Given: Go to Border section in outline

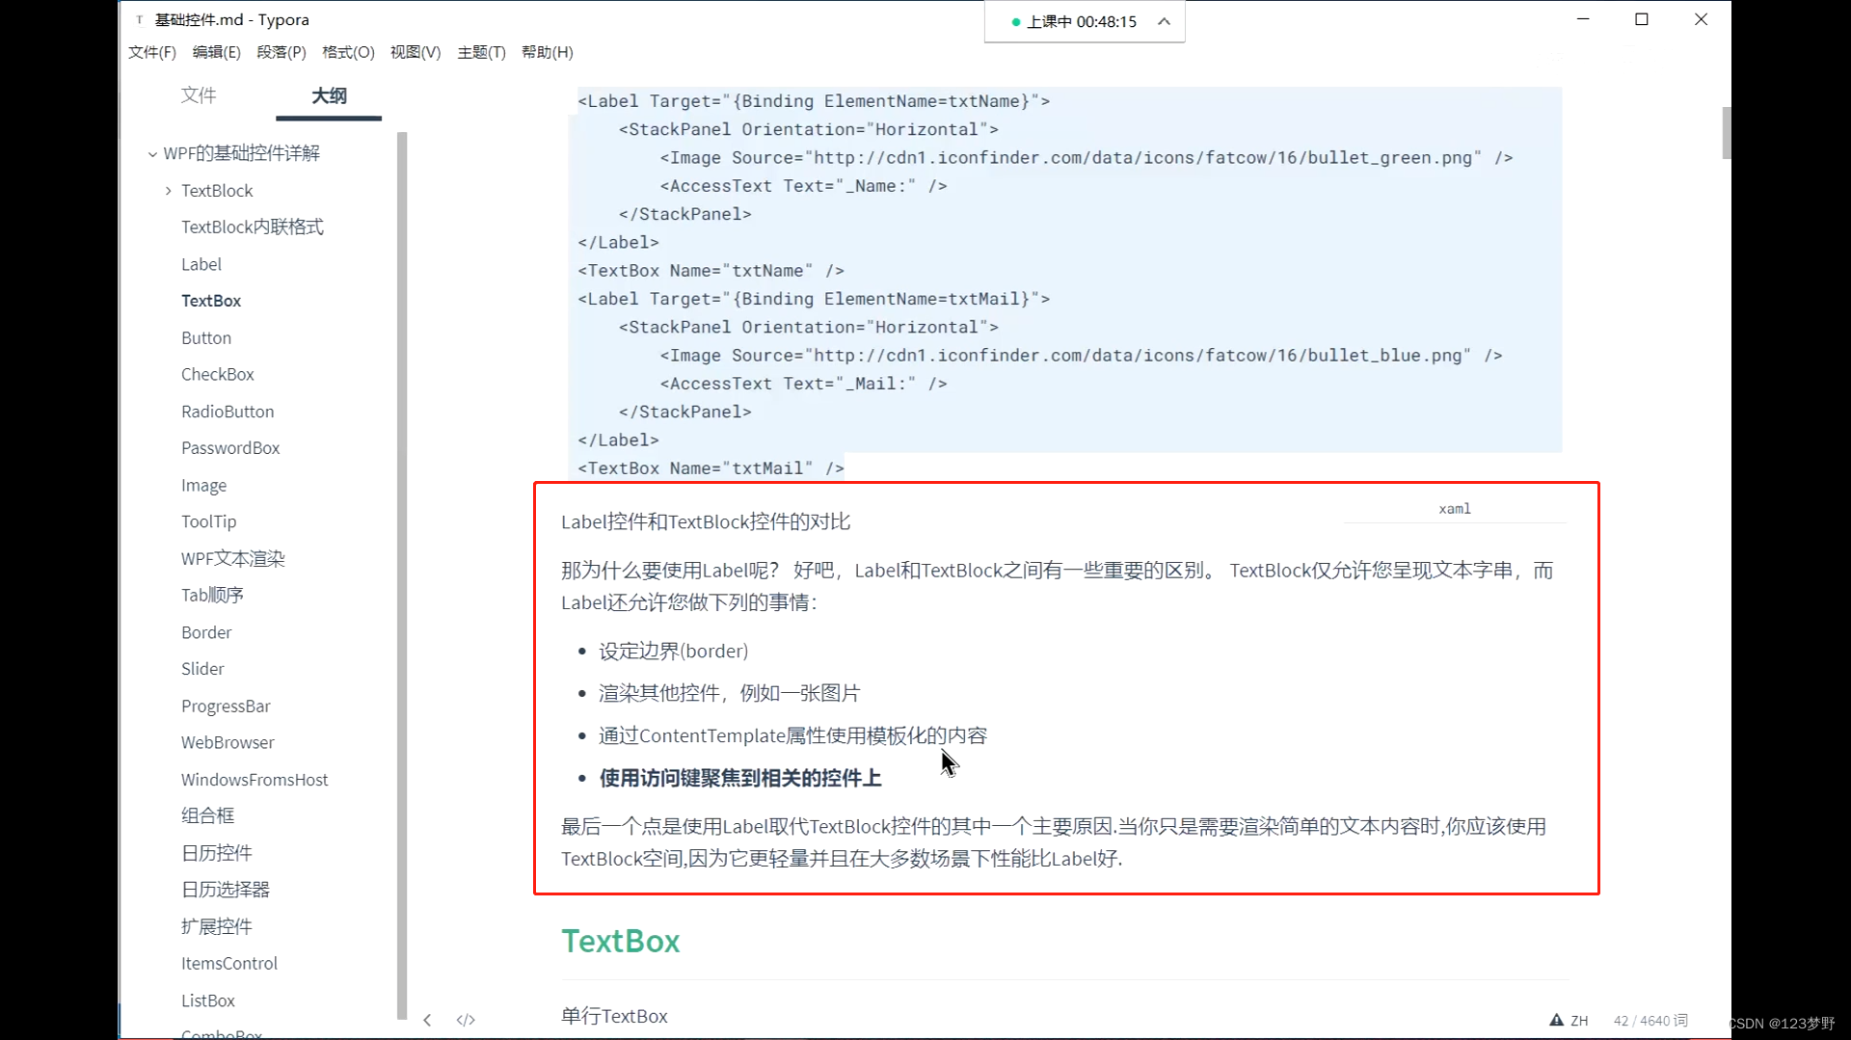Looking at the screenshot, I should 206,632.
